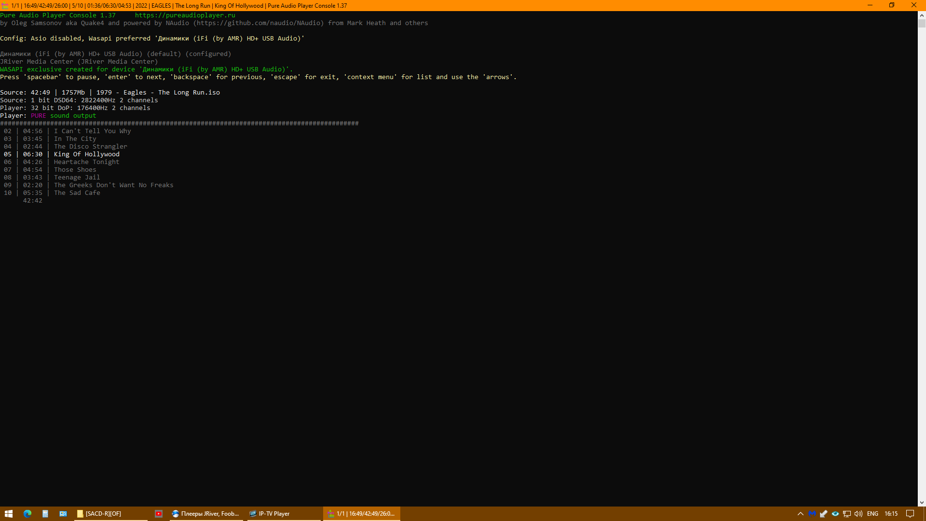Open the Pure Audio Player window system menu icon

tap(5, 6)
